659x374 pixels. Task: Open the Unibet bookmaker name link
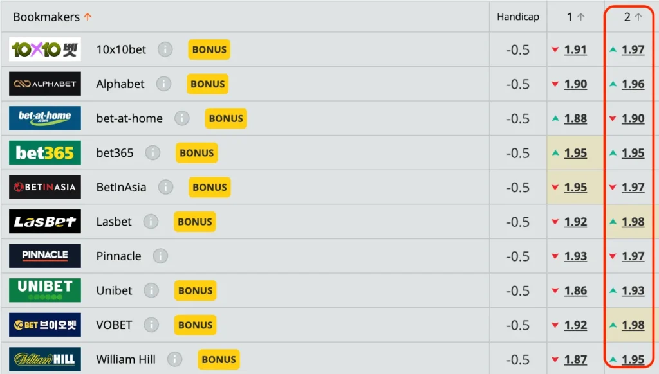114,290
